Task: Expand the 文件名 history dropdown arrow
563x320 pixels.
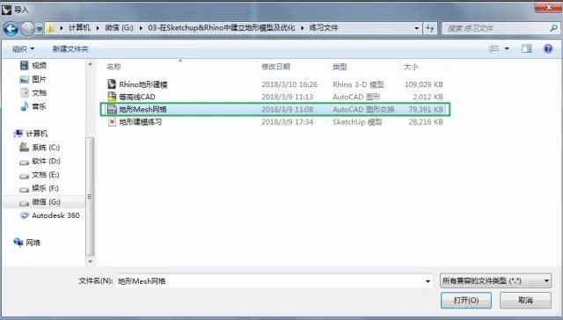Action: point(428,281)
